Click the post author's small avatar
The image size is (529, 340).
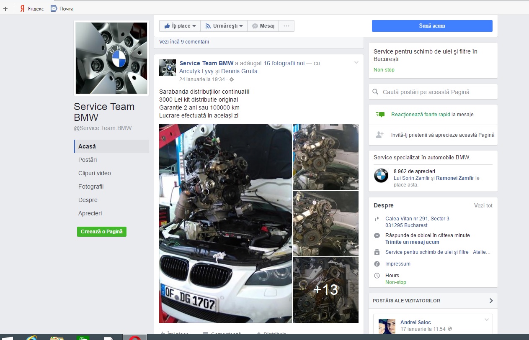tap(168, 68)
